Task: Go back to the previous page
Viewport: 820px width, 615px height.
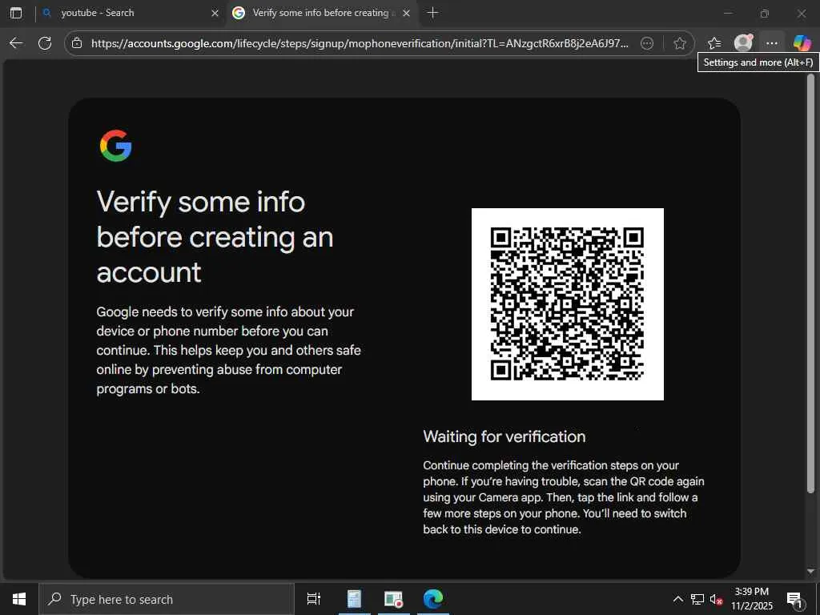Action: 16,43
